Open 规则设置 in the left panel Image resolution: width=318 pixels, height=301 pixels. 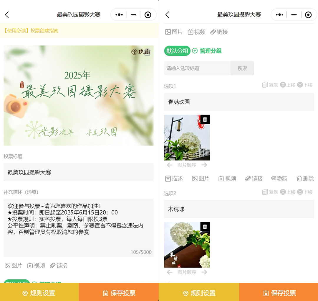coord(39,293)
